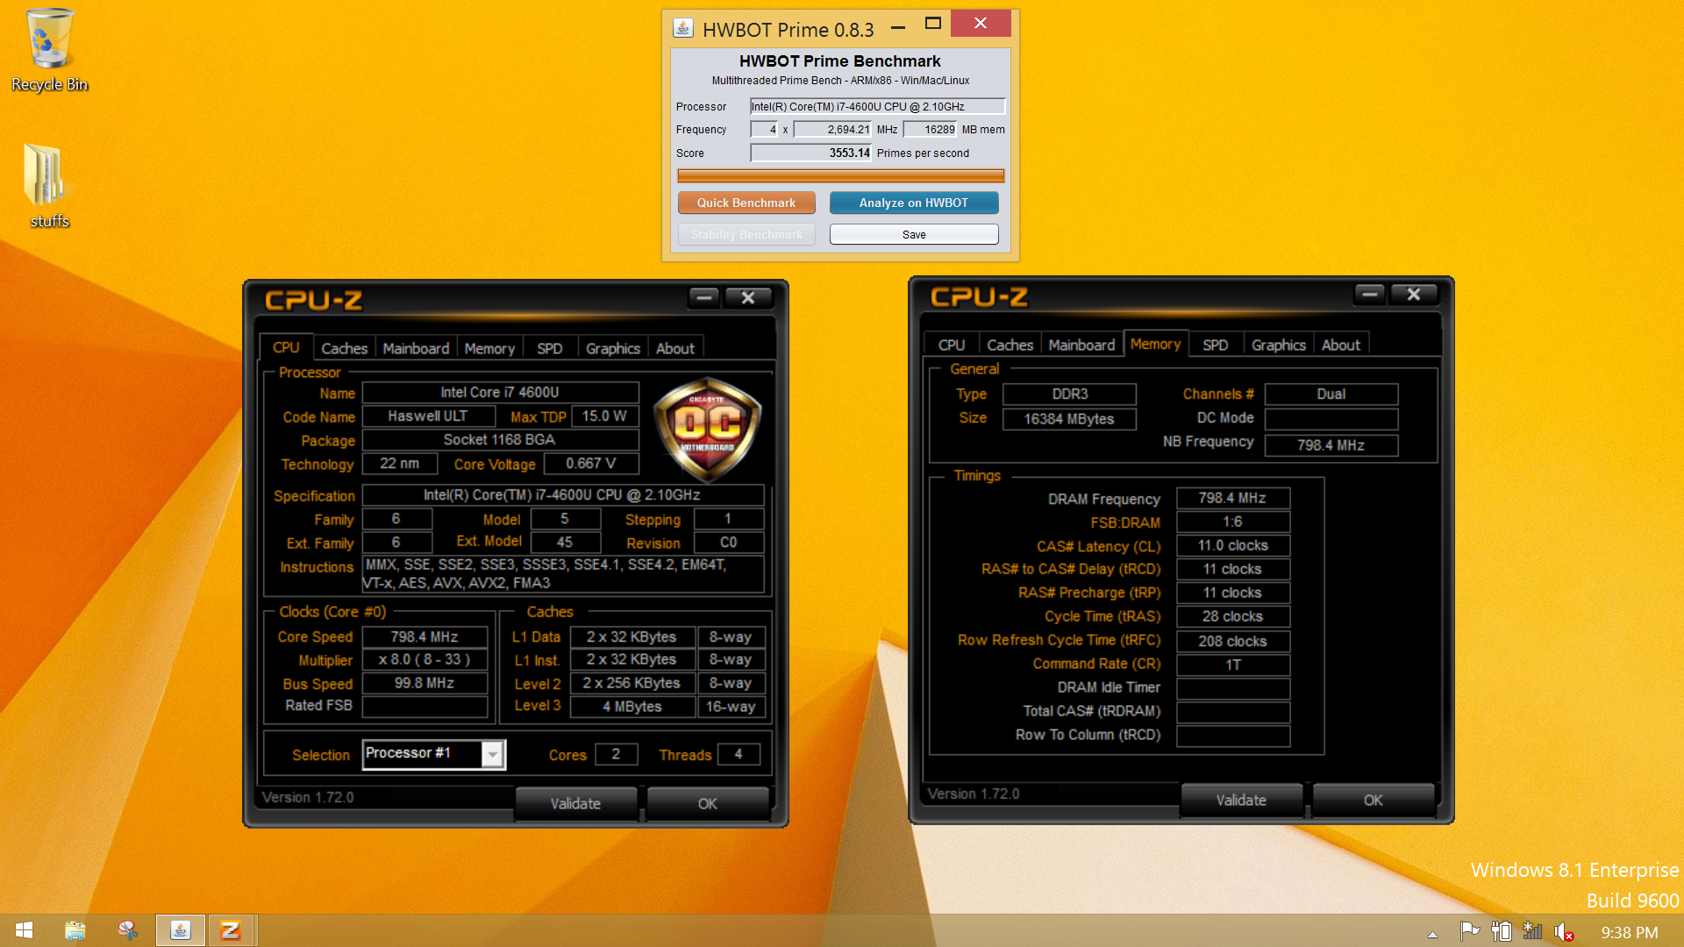Click the Level 3 cache value 4 MBytes
1684x947 pixels.
tap(631, 707)
